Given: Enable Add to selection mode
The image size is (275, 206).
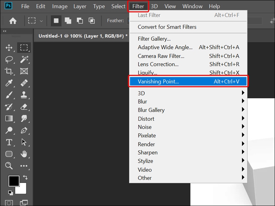Looking at the screenshot, I should pos(67,21).
